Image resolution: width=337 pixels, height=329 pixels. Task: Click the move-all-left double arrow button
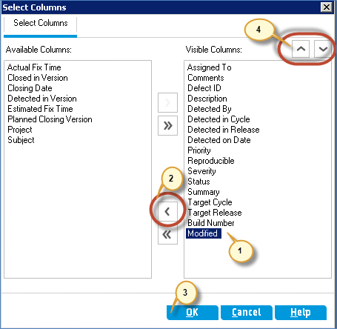(x=167, y=234)
